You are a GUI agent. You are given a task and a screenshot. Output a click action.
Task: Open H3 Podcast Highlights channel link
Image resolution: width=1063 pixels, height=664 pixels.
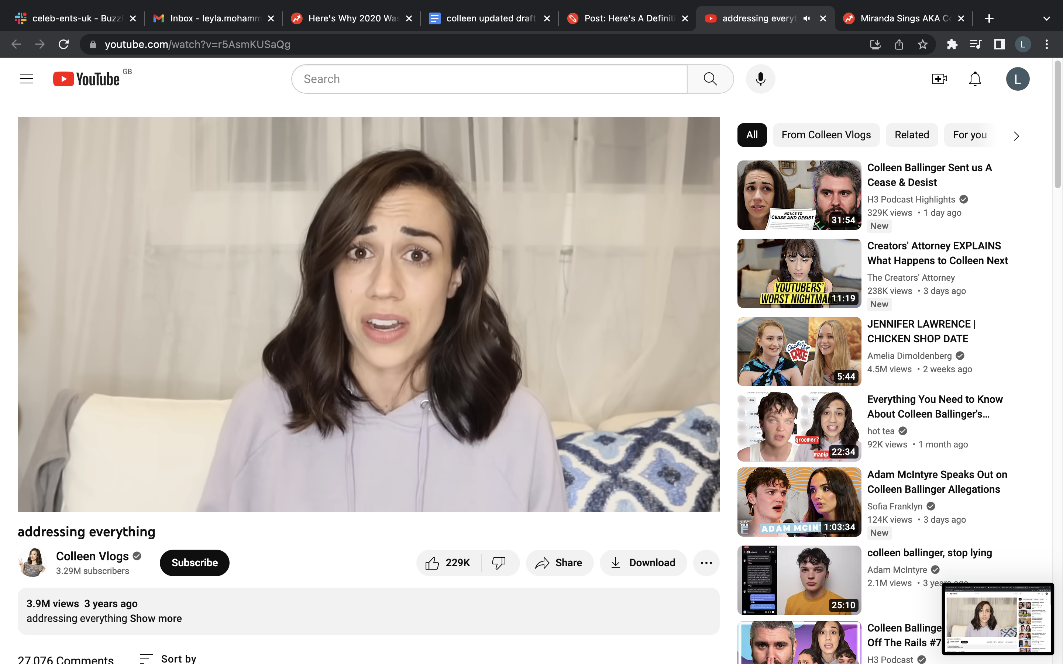(911, 199)
